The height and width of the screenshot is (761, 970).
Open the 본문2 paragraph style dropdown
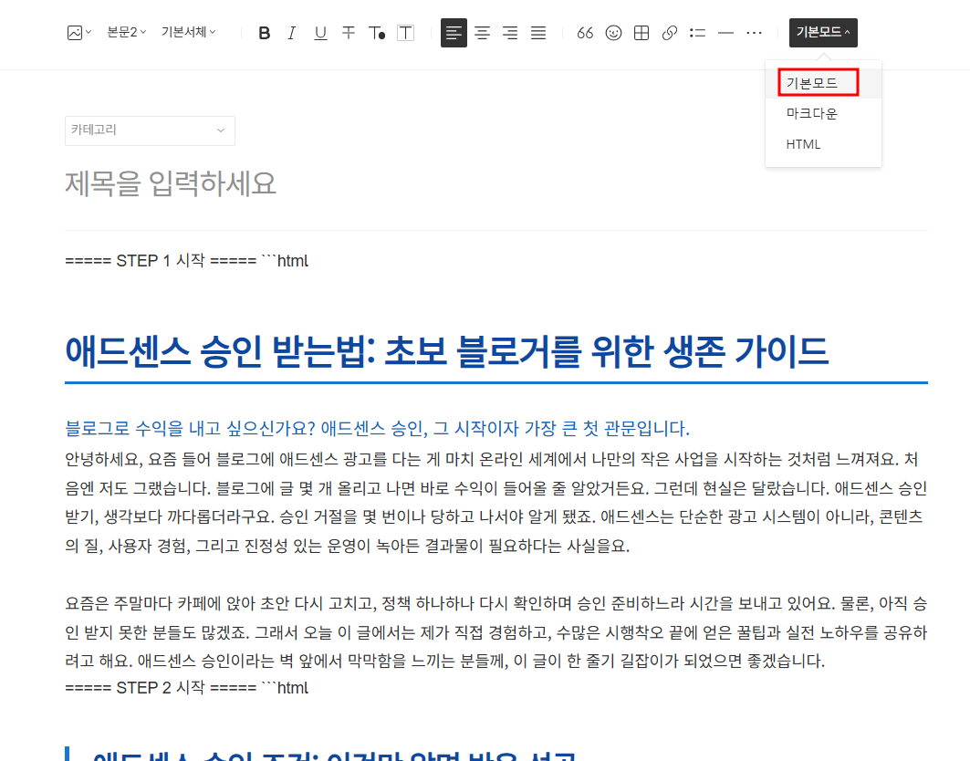pyautogui.click(x=126, y=32)
